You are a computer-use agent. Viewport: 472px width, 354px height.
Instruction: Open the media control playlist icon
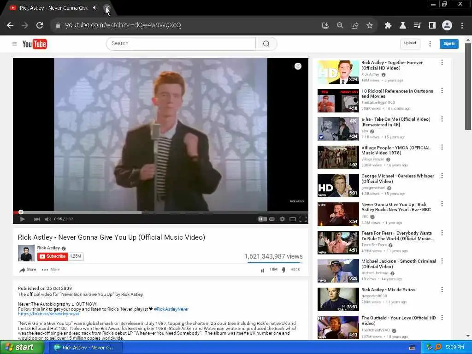(417, 25)
